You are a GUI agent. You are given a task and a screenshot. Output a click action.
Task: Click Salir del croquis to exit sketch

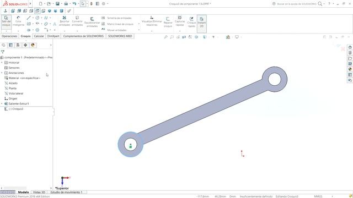pos(6,21)
